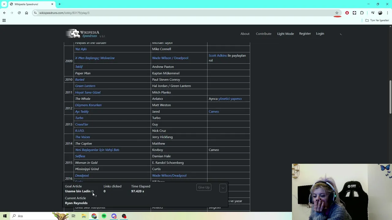Screen dimensions: 392x220
Task: Open the Buried film link
Action: pyautogui.click(x=80, y=79)
